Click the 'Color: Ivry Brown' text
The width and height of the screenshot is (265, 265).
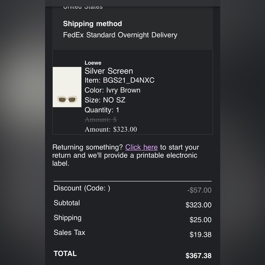click(112, 90)
